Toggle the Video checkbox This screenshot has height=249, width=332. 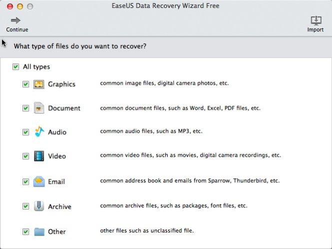click(x=25, y=156)
